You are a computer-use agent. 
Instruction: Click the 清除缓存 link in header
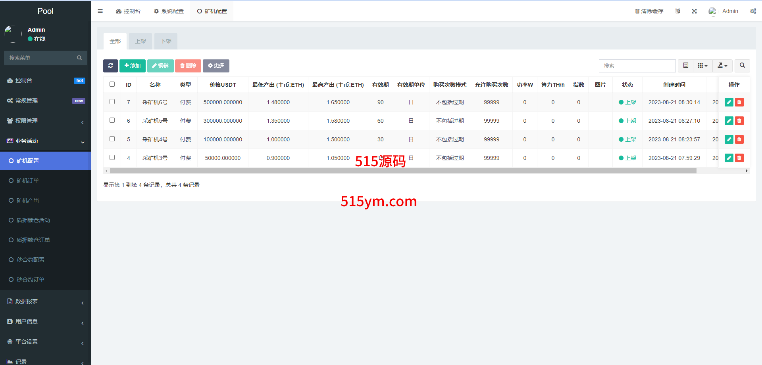[x=649, y=11]
